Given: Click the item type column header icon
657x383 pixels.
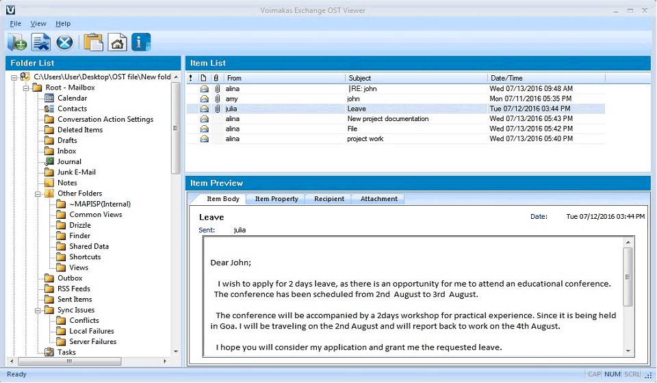Looking at the screenshot, I should [203, 78].
